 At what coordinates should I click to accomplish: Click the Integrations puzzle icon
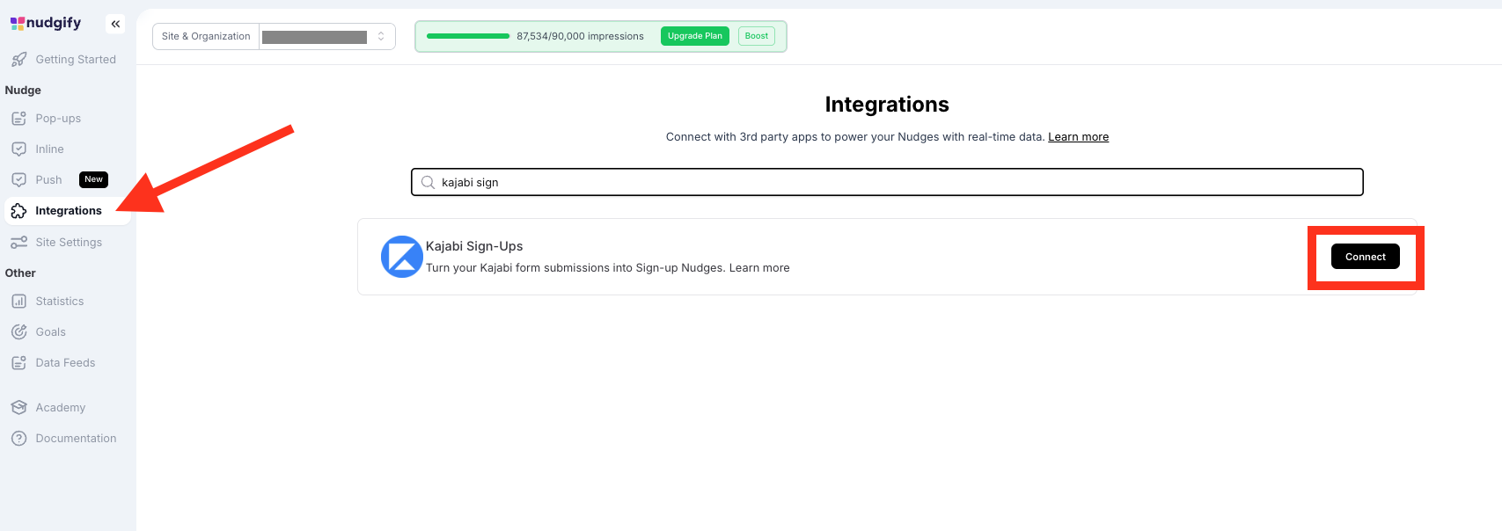(18, 211)
